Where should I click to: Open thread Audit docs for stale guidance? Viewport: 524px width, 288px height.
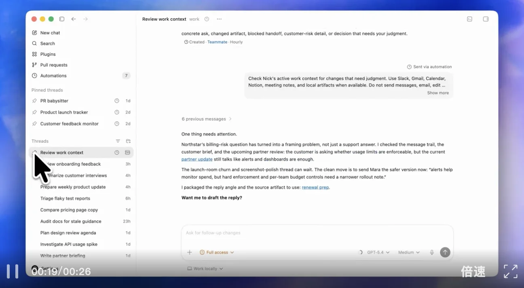(x=71, y=221)
